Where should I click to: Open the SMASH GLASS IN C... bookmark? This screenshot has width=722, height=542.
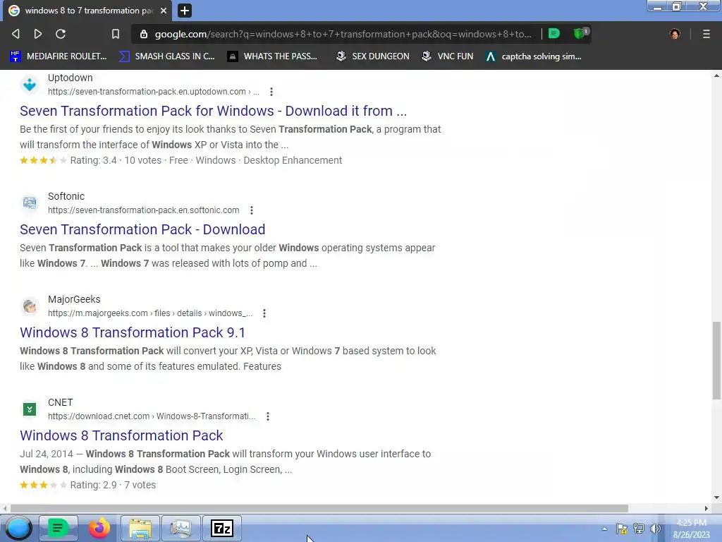(x=166, y=56)
